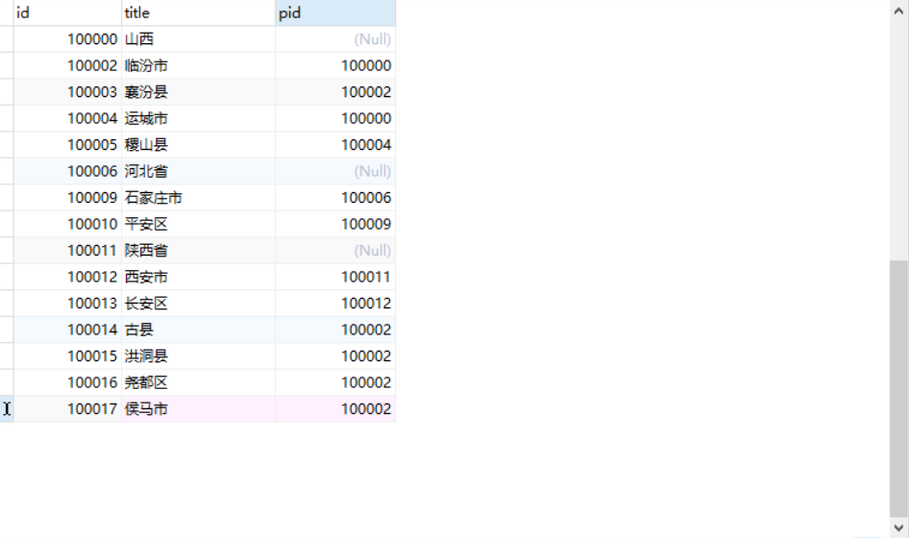This screenshot has height=538, width=909.
Task: Select the Null pid cell for 陕西省
Action: pyautogui.click(x=335, y=251)
